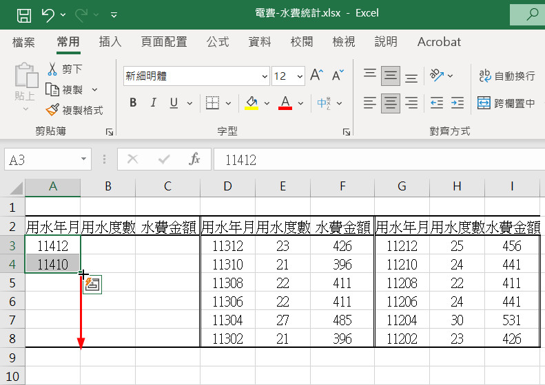Click the Save icon in title bar

[23, 14]
